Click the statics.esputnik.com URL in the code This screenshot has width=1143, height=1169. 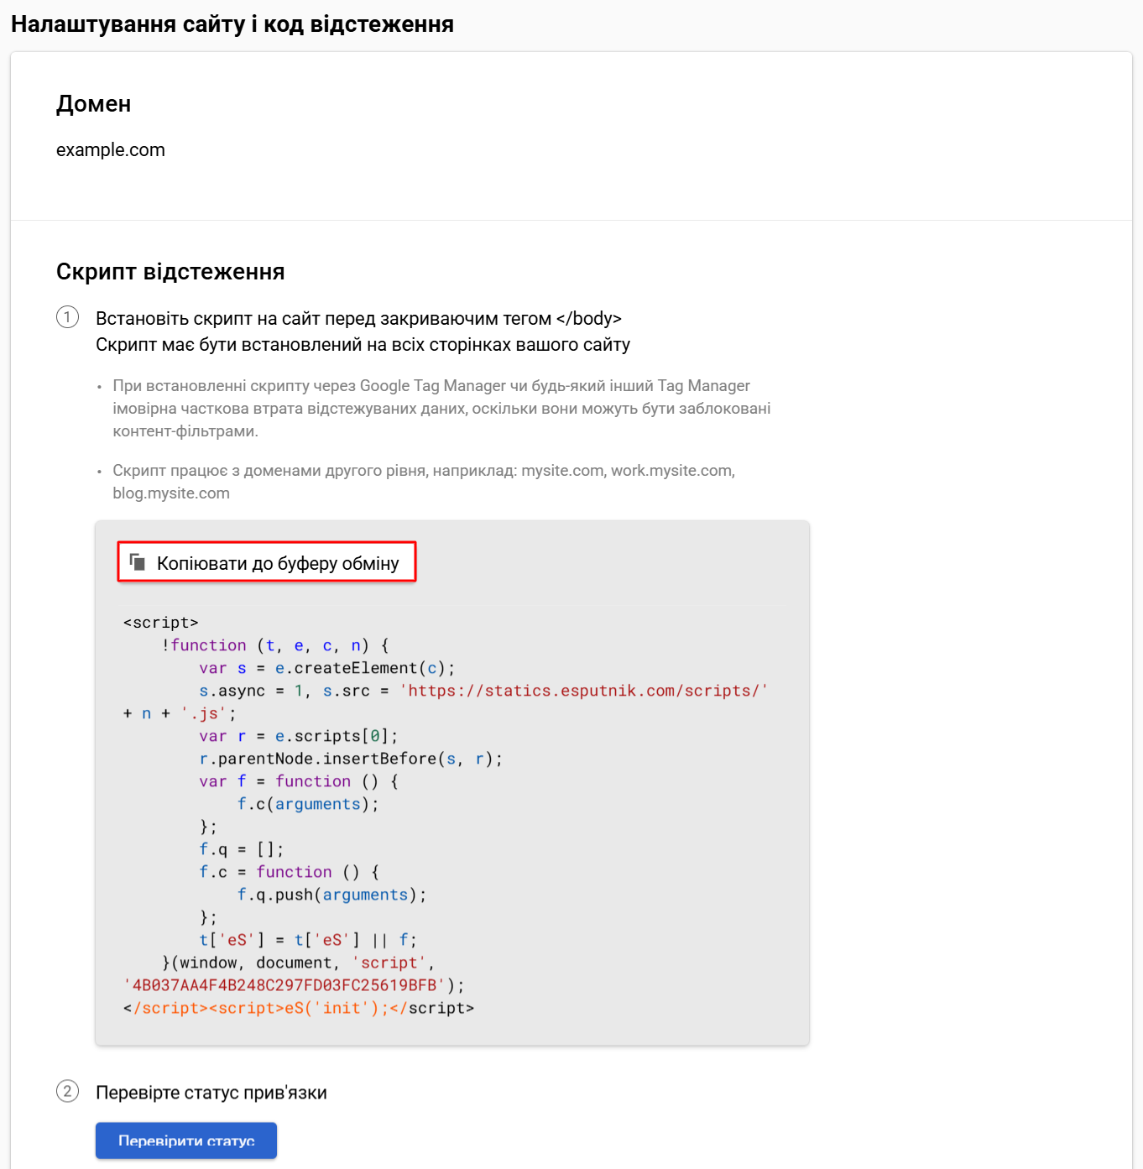584,691
